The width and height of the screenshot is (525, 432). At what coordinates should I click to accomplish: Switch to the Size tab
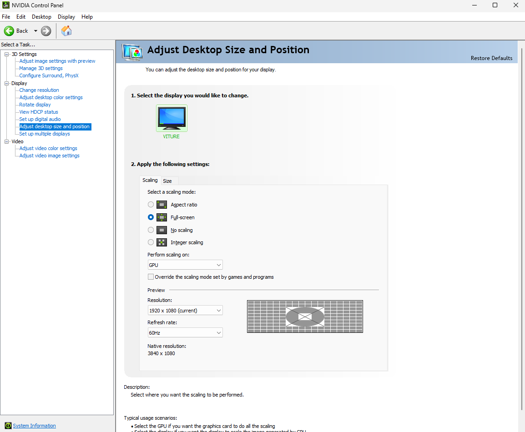point(167,181)
